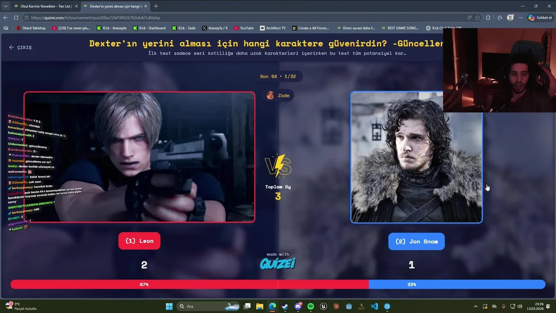Open Copilot Sohbet et button

click(x=540, y=18)
